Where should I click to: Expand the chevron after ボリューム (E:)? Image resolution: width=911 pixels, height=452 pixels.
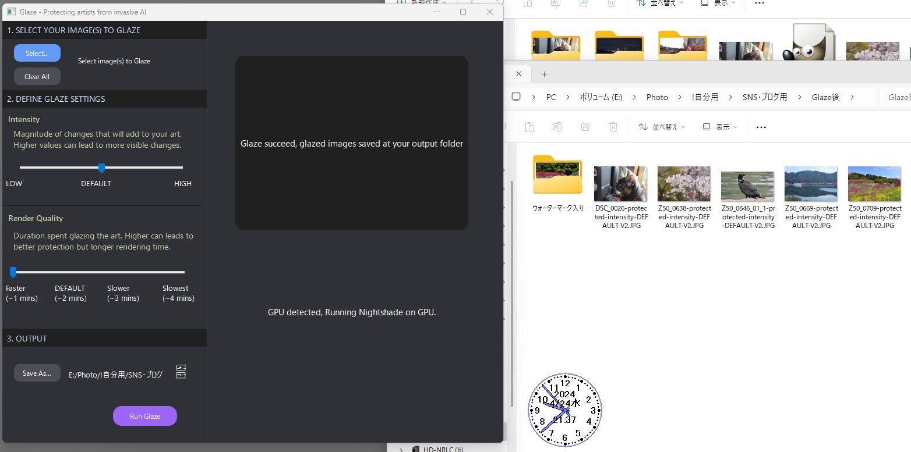(x=635, y=97)
